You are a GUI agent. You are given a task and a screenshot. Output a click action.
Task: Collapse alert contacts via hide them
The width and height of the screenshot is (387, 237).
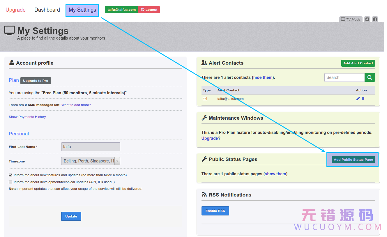pos(263,77)
